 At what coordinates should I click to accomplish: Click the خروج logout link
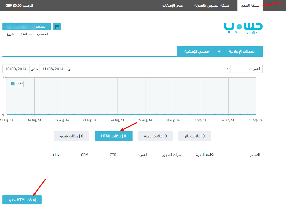click(x=10, y=34)
